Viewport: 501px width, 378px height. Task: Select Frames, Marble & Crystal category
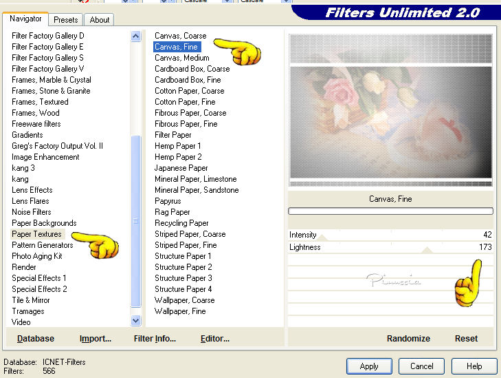pos(52,80)
